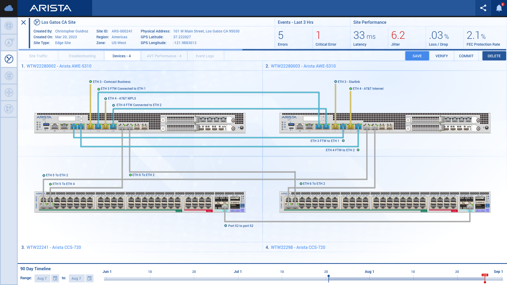
Task: Click the DELETE button
Action: (x=494, y=56)
